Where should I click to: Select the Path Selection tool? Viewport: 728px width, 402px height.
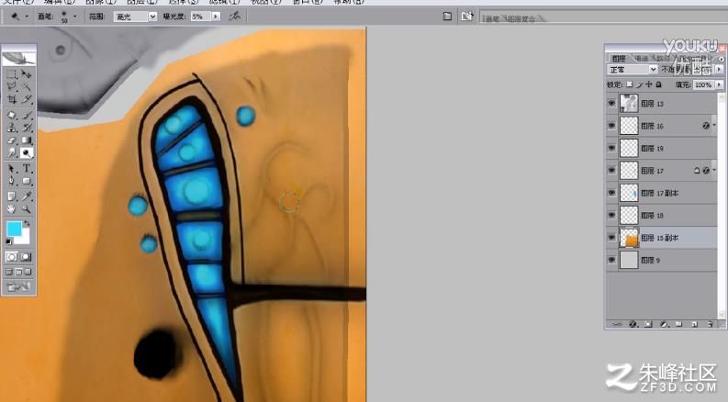click(12, 169)
